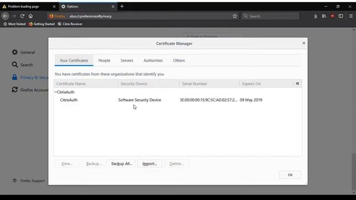This screenshot has height=200, width=356.
Task: Click the View... button
Action: tap(67, 163)
